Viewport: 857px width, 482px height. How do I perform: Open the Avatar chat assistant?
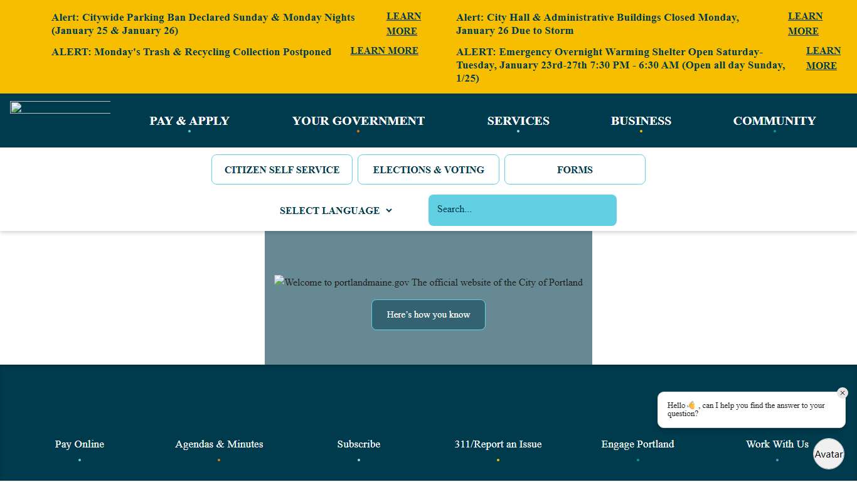pyautogui.click(x=828, y=454)
